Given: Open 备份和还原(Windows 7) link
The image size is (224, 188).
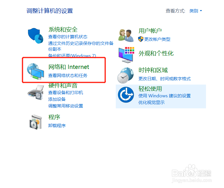Looking at the screenshot, I should (72, 56).
